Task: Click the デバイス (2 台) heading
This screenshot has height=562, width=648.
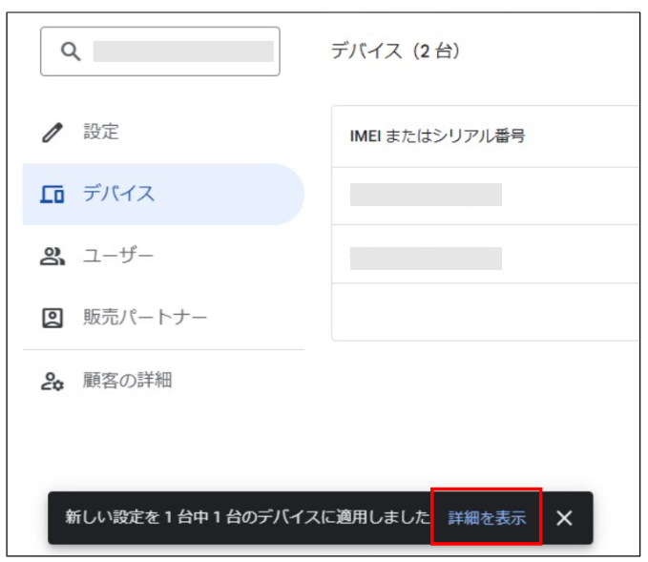Action: (395, 52)
